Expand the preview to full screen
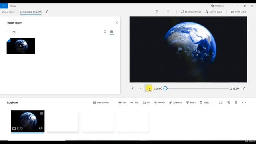The height and width of the screenshot is (144, 256). pyautogui.click(x=244, y=88)
